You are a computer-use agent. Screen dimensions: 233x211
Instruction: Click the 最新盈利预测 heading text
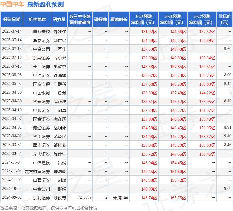[45, 5]
